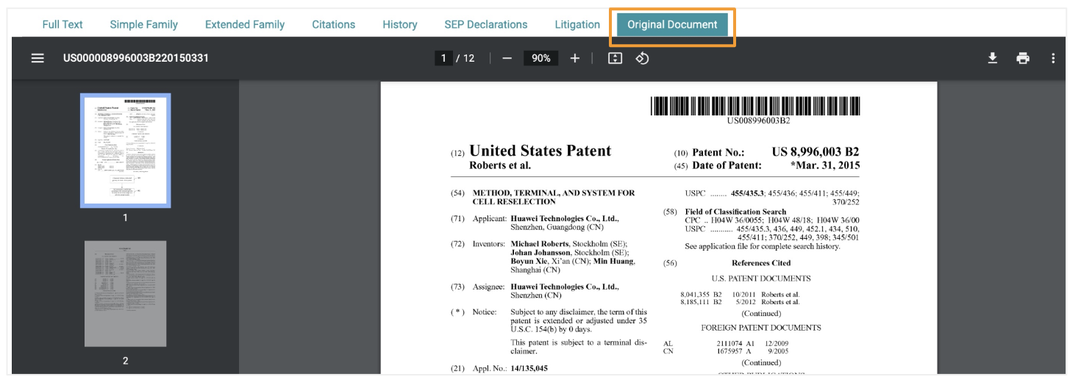
Task: Open the SEP Declarations tab
Action: [486, 24]
